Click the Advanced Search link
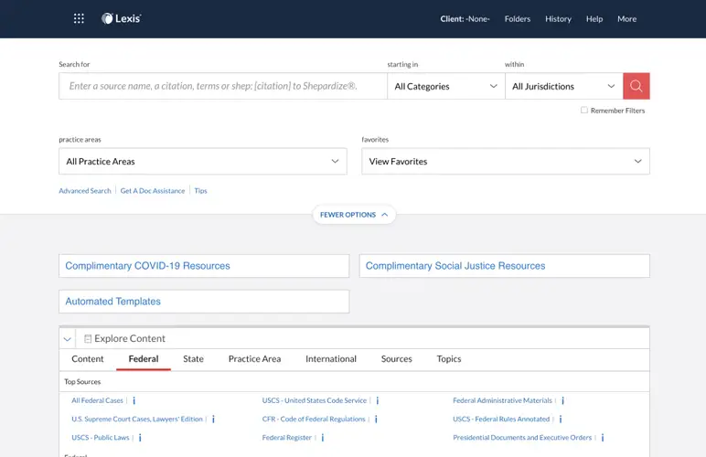The height and width of the screenshot is (457, 706). 85,191
